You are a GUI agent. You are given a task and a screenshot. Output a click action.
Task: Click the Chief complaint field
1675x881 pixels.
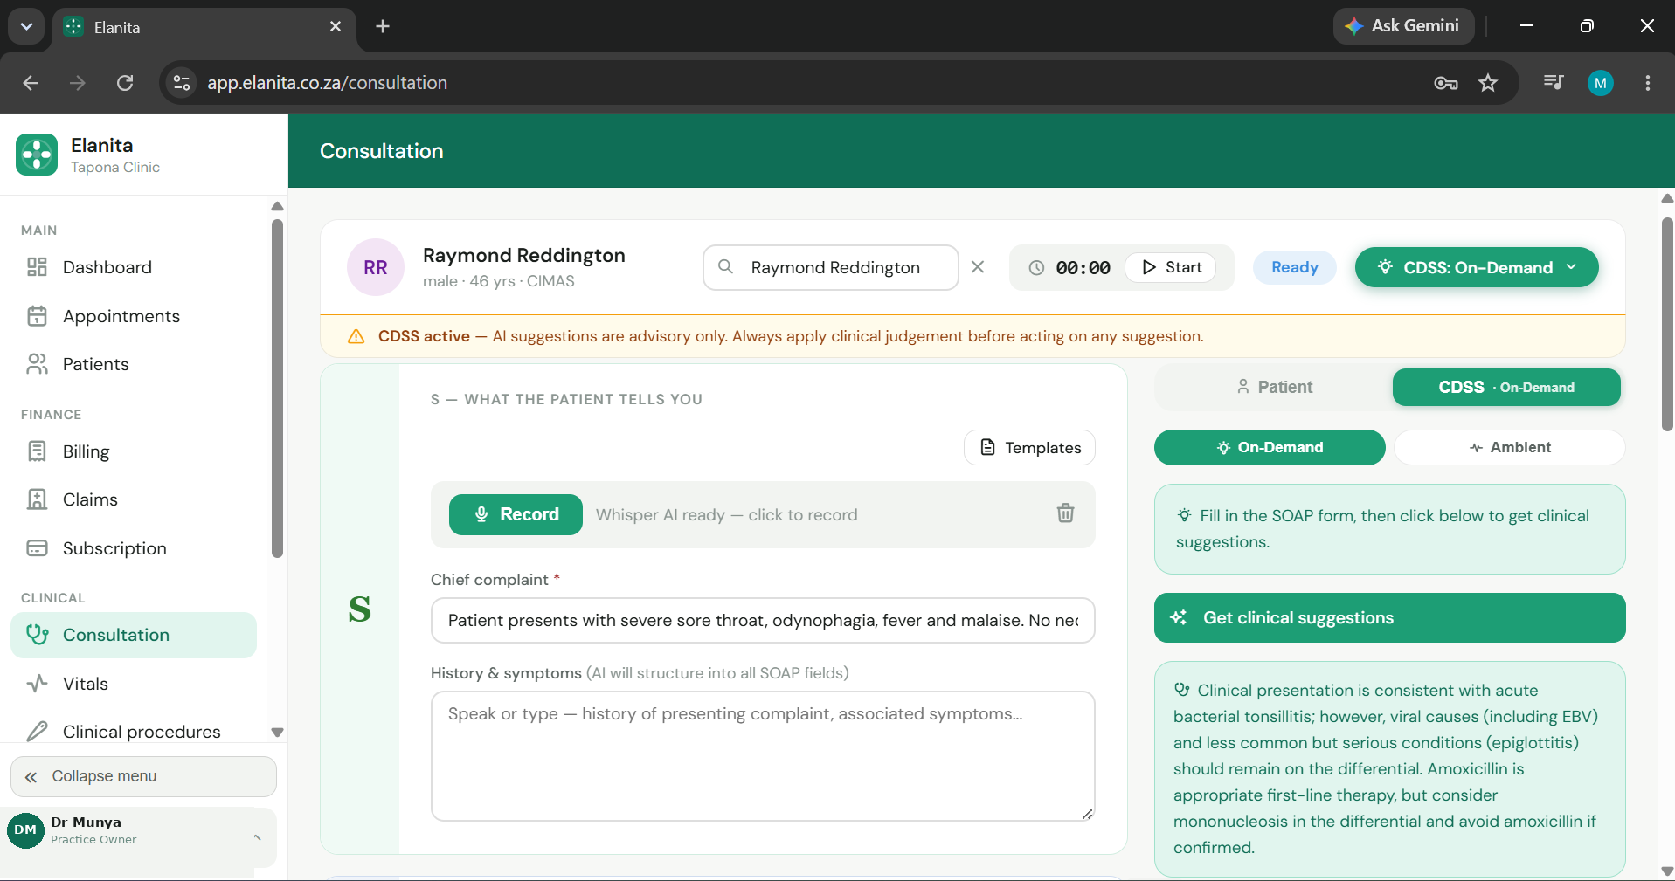coord(763,621)
